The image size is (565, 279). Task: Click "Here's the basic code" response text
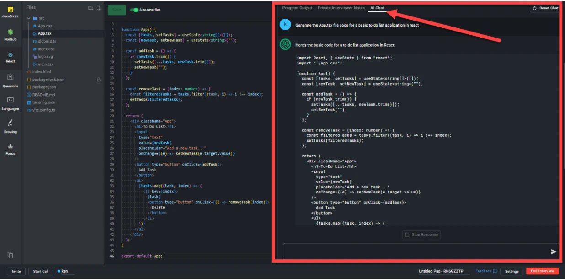click(345, 45)
